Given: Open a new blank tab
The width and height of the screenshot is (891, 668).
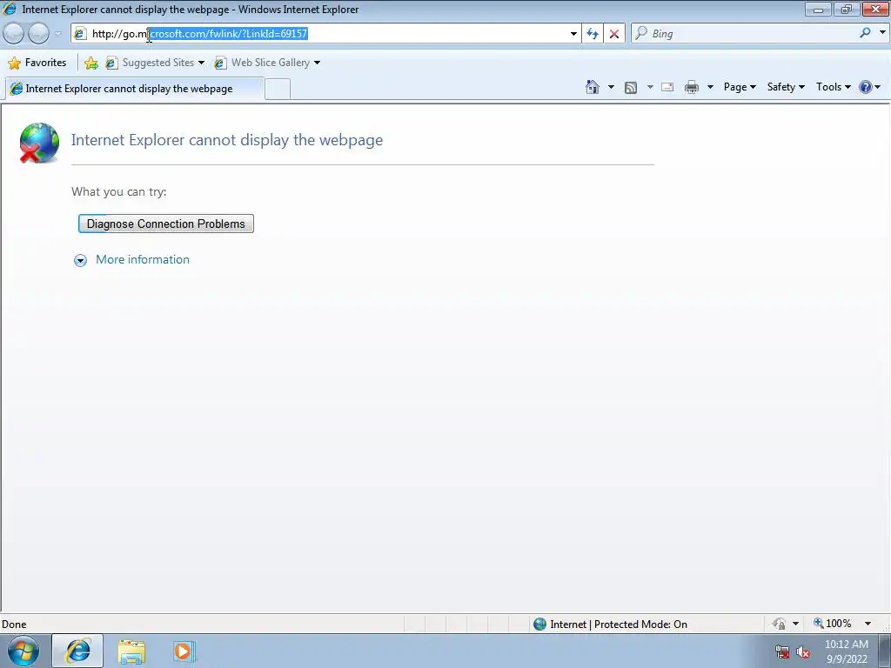Looking at the screenshot, I should click(x=278, y=90).
